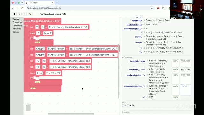Click the sum over GroupO expression field
This screenshot has height=115, width=204.
click(70, 67)
